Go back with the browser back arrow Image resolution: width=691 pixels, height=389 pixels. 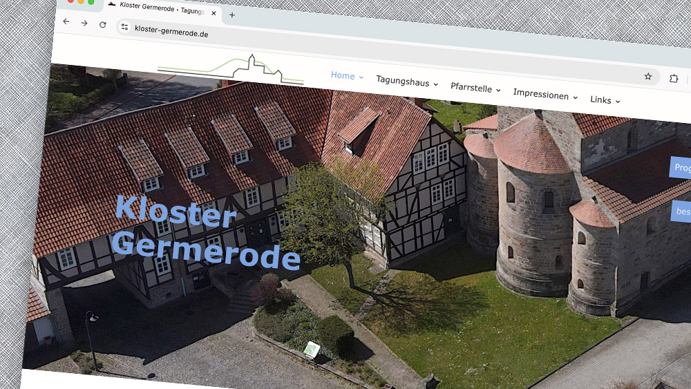(x=66, y=21)
